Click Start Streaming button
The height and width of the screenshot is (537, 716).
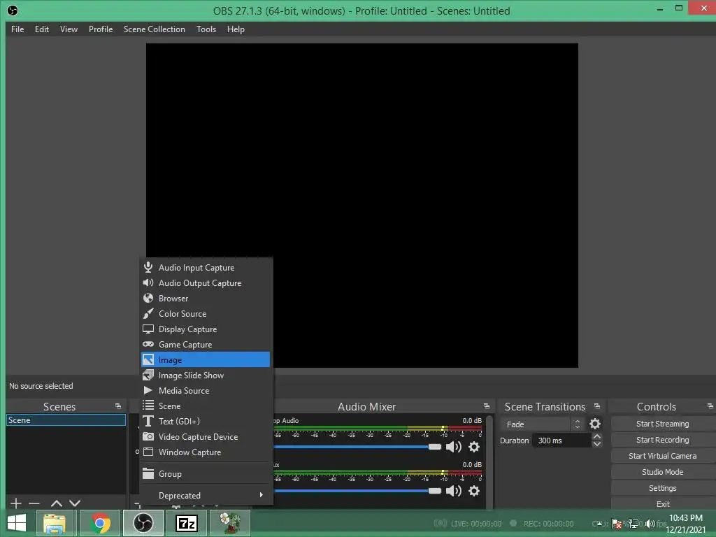(x=663, y=424)
